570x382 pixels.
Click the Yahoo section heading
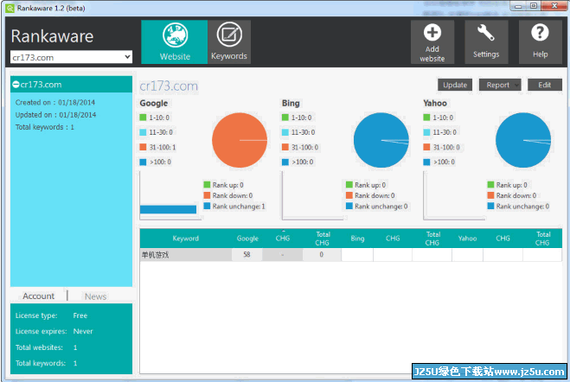coord(435,103)
